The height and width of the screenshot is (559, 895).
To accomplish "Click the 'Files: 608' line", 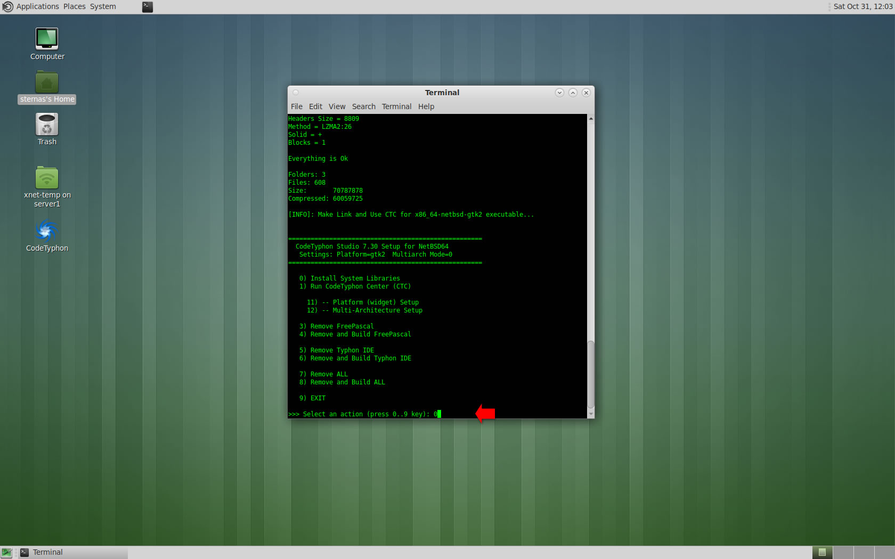I will point(307,183).
